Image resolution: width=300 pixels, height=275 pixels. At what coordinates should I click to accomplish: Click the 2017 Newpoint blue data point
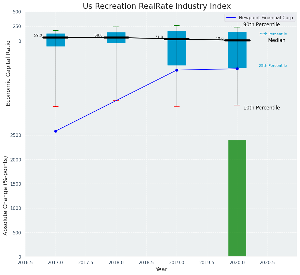click(56, 131)
